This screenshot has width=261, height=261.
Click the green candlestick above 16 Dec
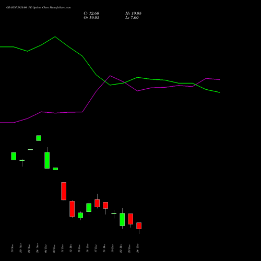pyautogui.click(x=89, y=207)
